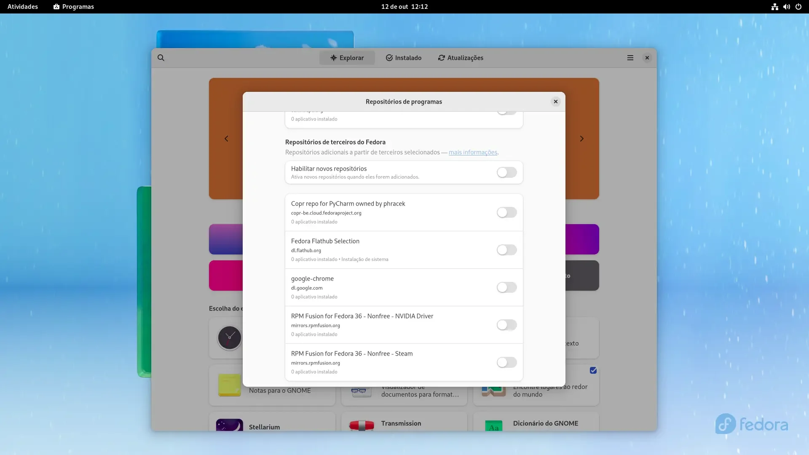Toggle Habilitar novos repositórios switch
This screenshot has width=809, height=455.
[x=506, y=172]
